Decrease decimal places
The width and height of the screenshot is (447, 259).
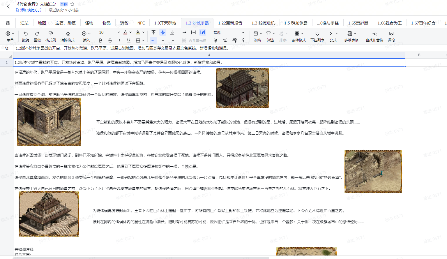click(x=244, y=40)
